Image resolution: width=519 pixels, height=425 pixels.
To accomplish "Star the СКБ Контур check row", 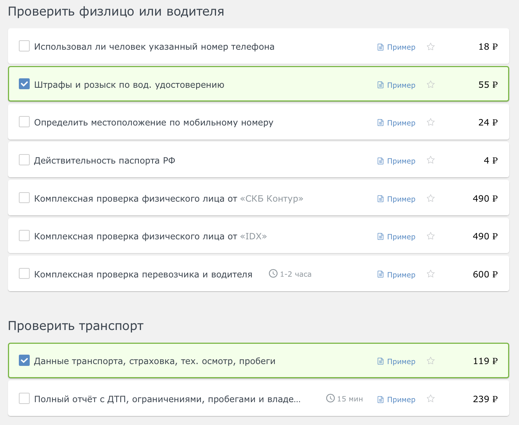I will [431, 198].
